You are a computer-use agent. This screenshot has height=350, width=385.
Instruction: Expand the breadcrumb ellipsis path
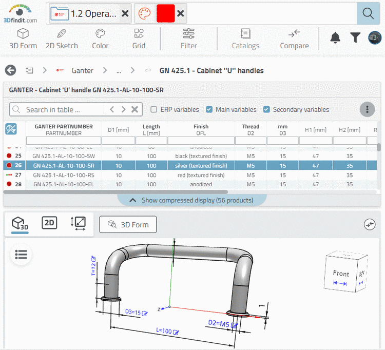click(x=119, y=70)
